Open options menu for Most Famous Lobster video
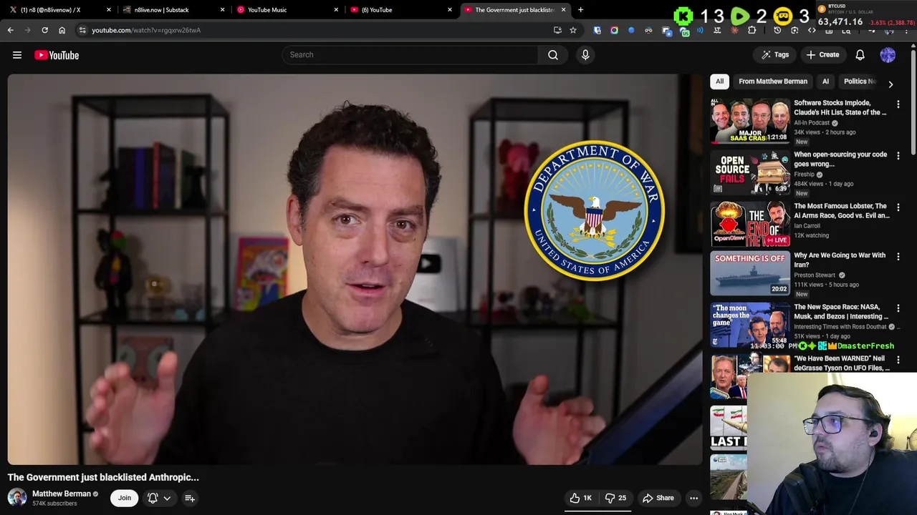The height and width of the screenshot is (515, 917). click(898, 207)
